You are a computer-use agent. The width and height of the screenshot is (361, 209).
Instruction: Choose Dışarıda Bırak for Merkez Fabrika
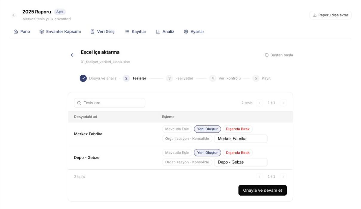click(x=238, y=129)
